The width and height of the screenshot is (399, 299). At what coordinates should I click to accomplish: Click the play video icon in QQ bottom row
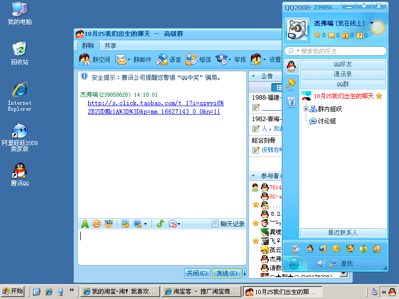pos(377,249)
